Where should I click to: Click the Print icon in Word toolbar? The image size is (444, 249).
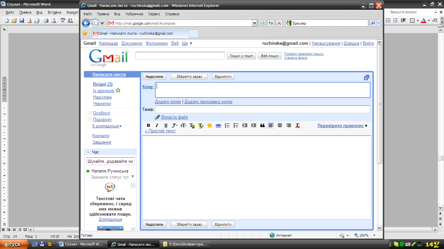[x=46, y=20]
